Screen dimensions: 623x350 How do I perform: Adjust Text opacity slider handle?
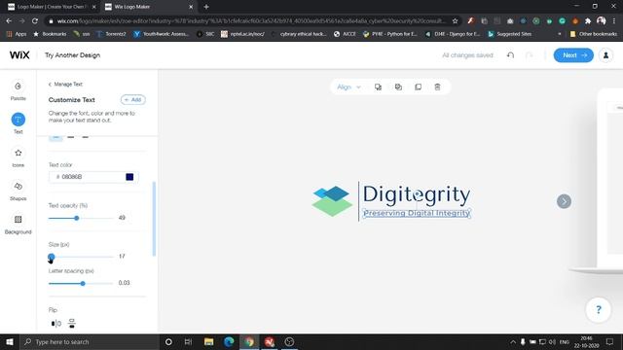coord(77,218)
